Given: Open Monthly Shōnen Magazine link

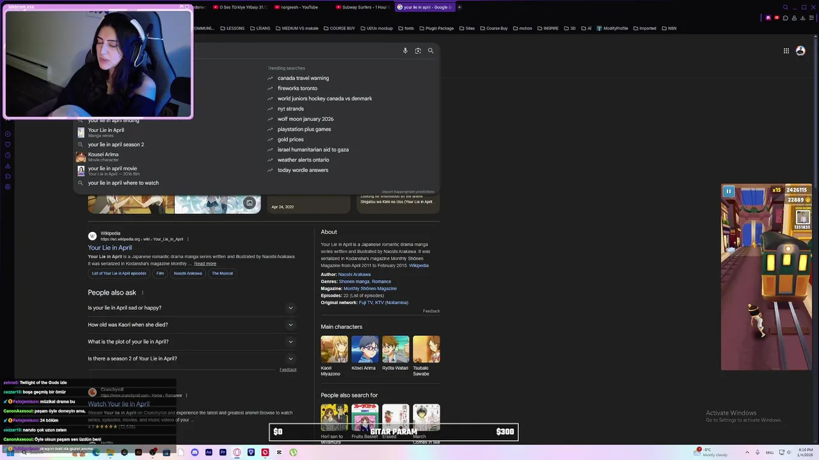Looking at the screenshot, I should 370,289.
